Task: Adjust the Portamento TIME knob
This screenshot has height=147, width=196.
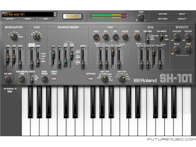Action: click(22, 79)
